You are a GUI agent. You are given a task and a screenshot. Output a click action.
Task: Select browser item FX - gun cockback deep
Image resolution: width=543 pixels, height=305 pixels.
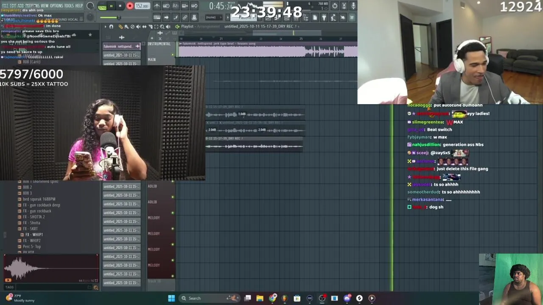point(42,205)
